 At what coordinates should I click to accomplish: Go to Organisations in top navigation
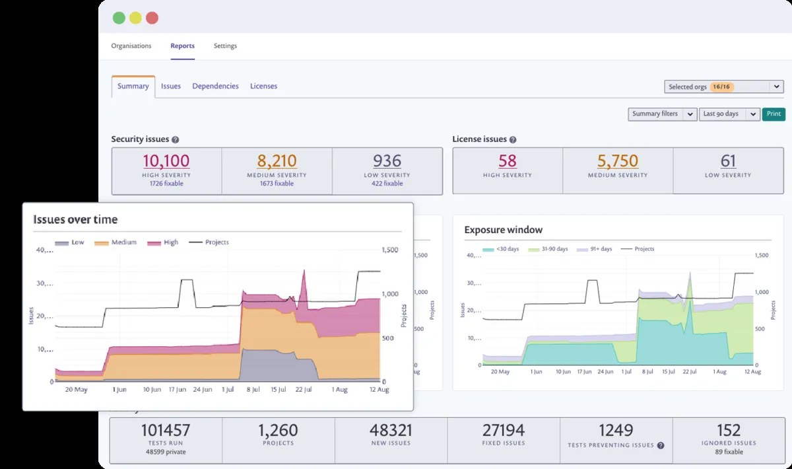pyautogui.click(x=131, y=46)
